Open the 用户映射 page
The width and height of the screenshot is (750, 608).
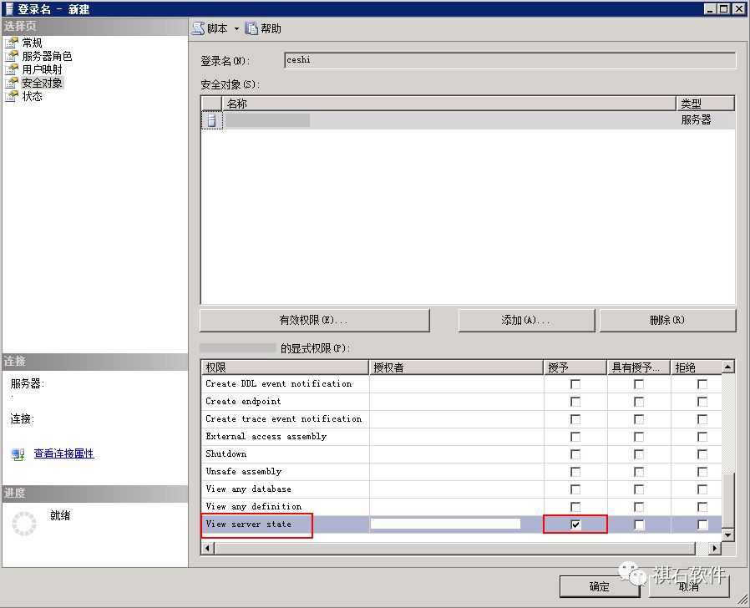42,68
